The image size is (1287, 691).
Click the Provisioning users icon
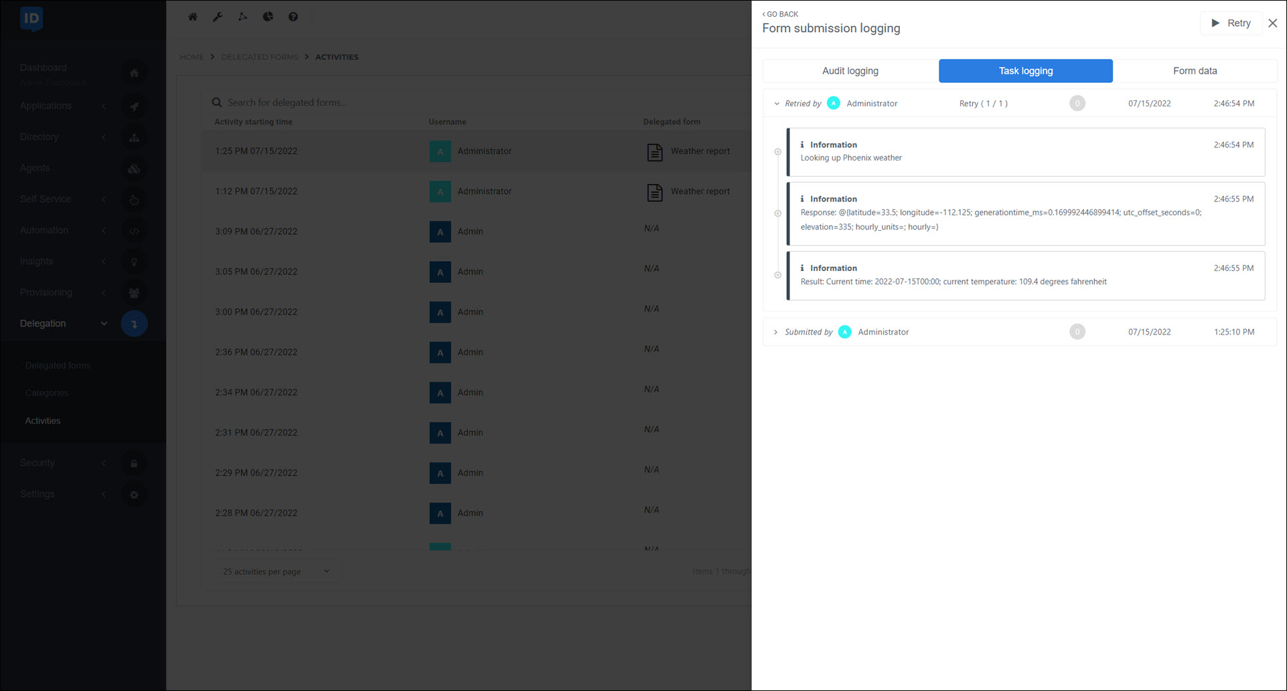point(134,293)
